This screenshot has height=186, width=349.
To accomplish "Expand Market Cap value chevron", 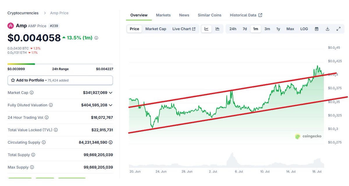I will click(x=111, y=93).
